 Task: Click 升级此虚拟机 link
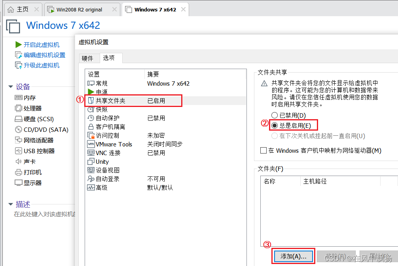point(42,65)
